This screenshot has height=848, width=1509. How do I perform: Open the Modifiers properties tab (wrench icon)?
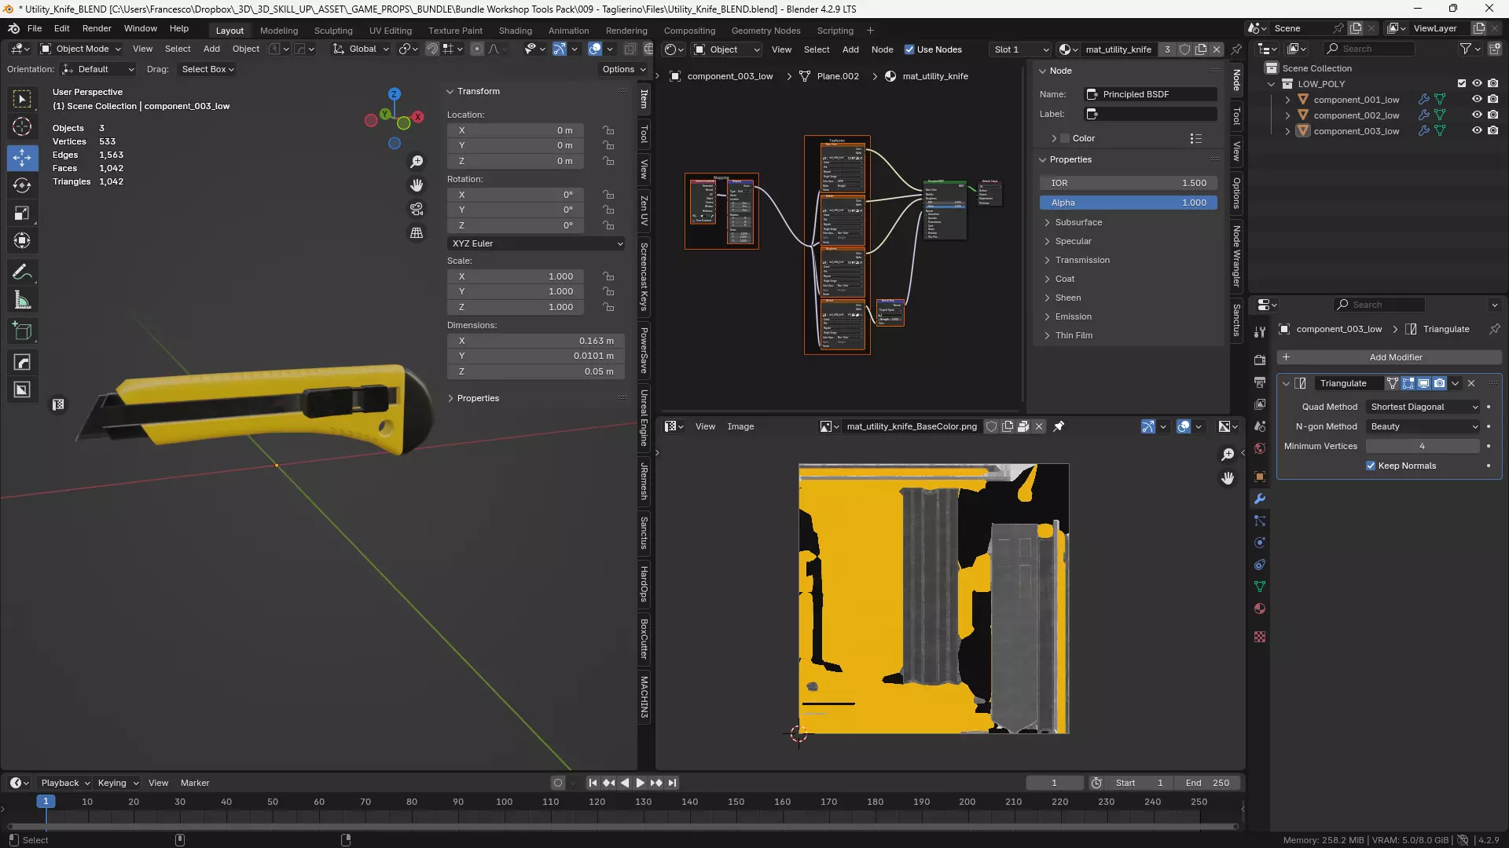[x=1260, y=499]
